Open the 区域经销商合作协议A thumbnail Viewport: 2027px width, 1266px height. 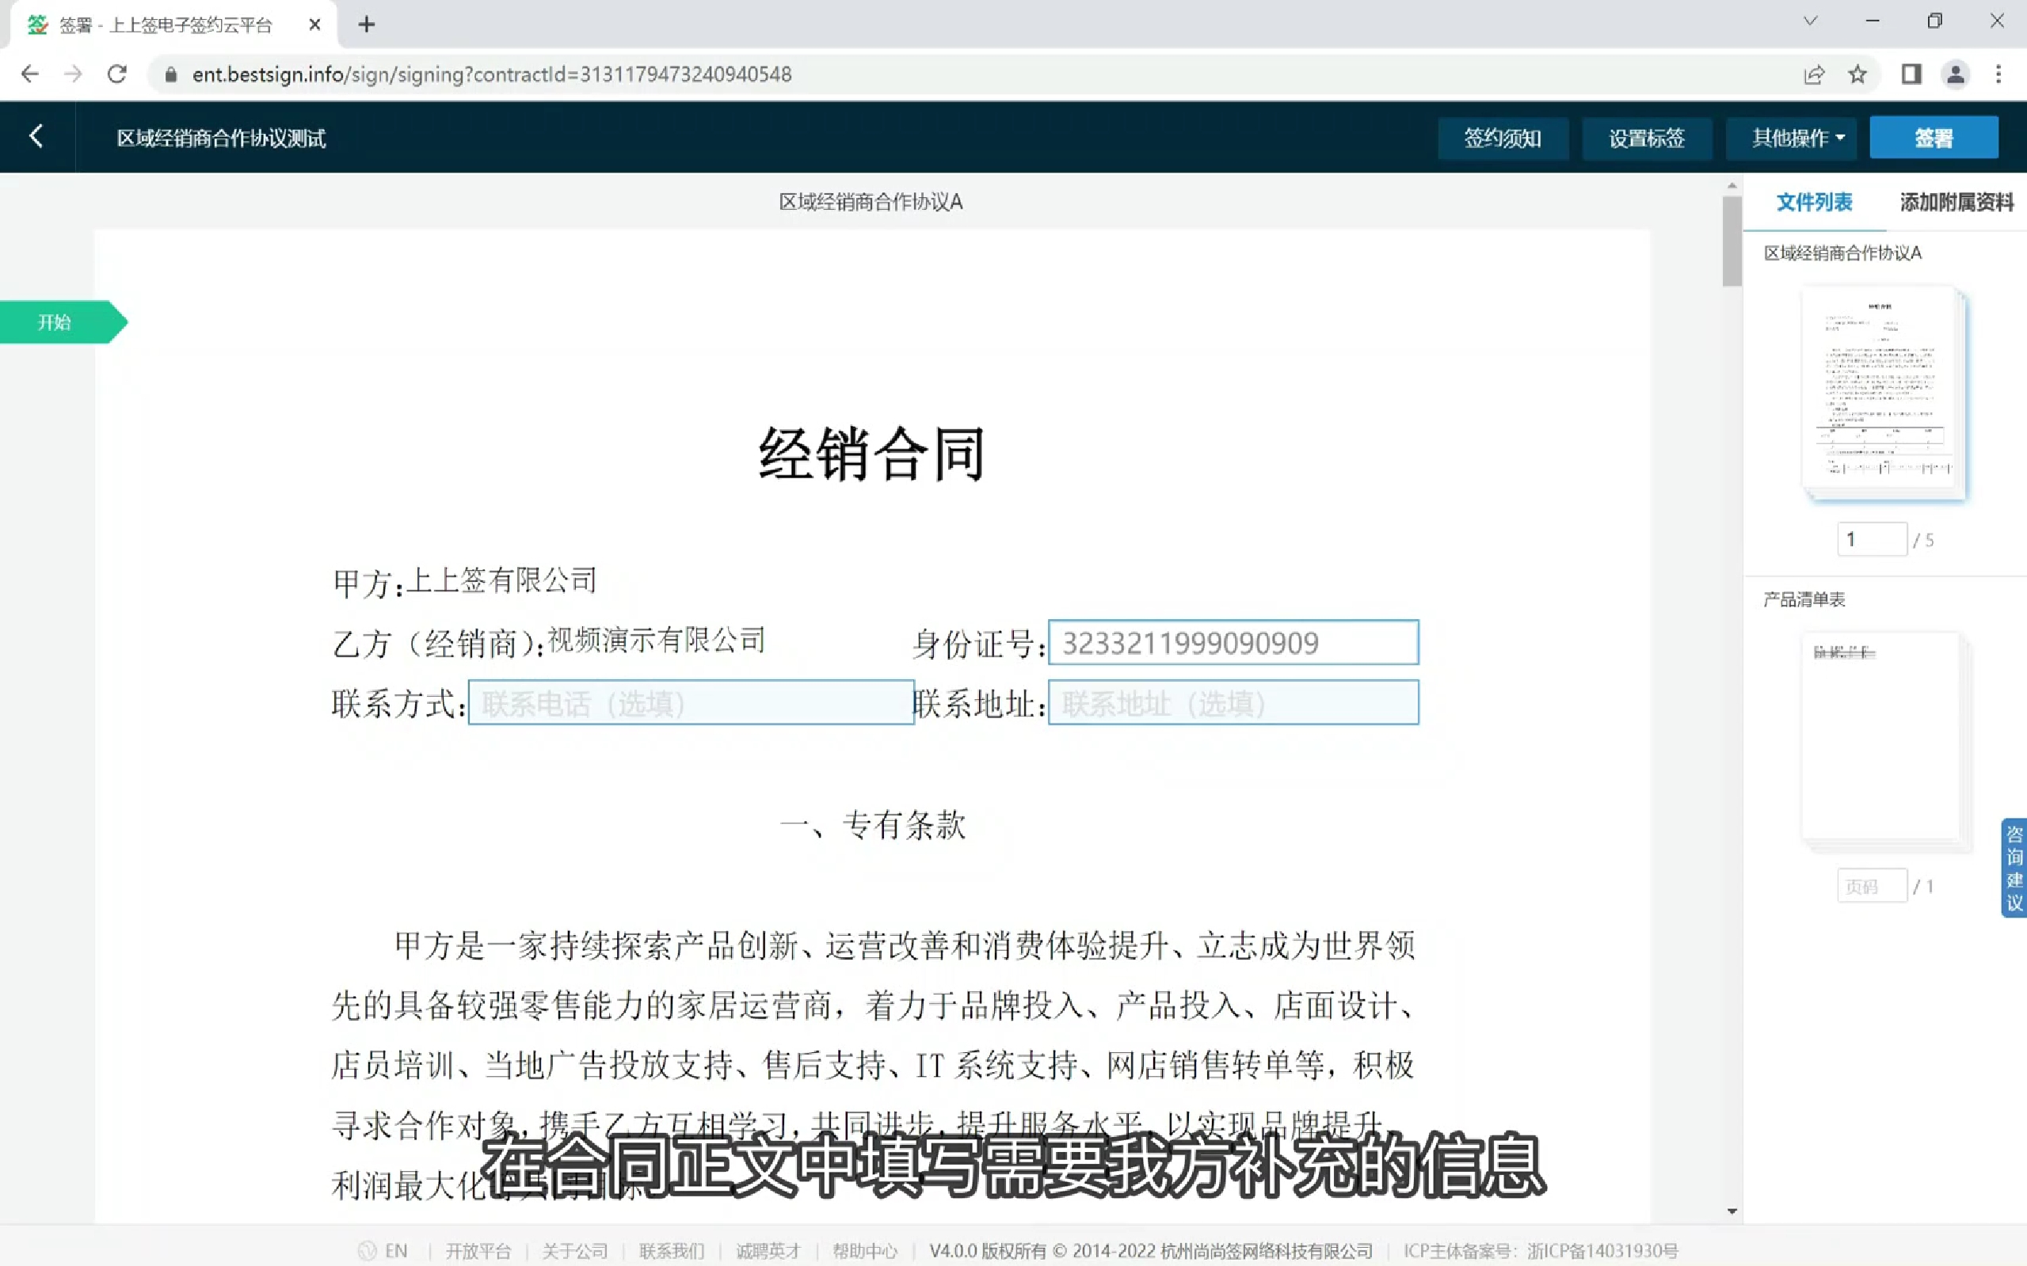click(x=1883, y=393)
